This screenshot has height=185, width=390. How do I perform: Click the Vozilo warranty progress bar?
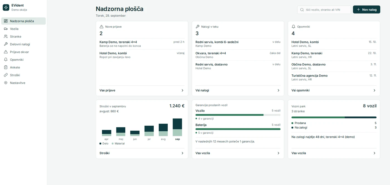(238, 115)
